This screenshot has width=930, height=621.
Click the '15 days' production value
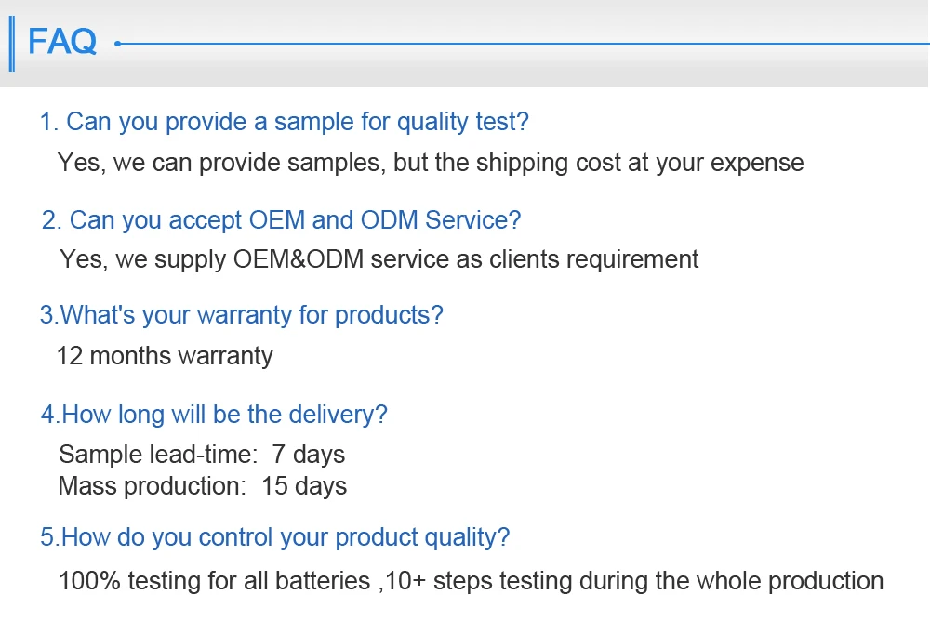tap(304, 486)
